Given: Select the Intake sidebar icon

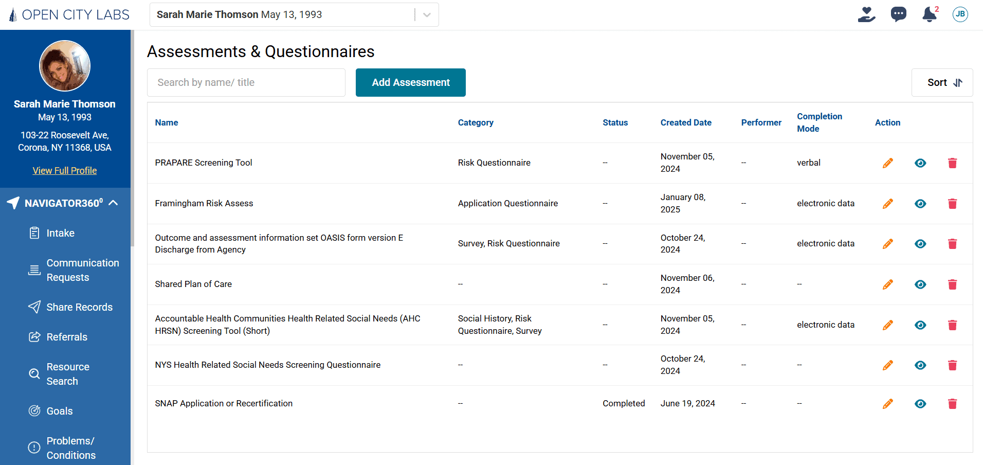Looking at the screenshot, I should point(34,233).
